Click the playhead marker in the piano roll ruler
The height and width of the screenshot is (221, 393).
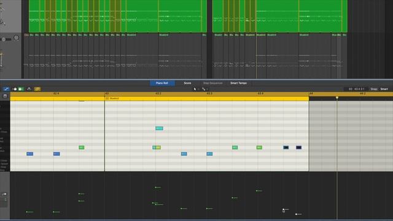coord(337,98)
